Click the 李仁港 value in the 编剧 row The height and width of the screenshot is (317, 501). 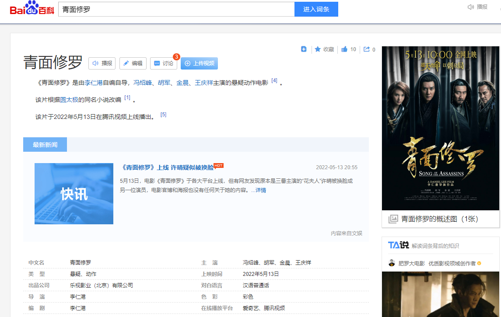point(78,308)
